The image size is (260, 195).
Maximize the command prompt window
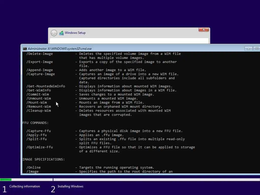[x=257, y=48]
